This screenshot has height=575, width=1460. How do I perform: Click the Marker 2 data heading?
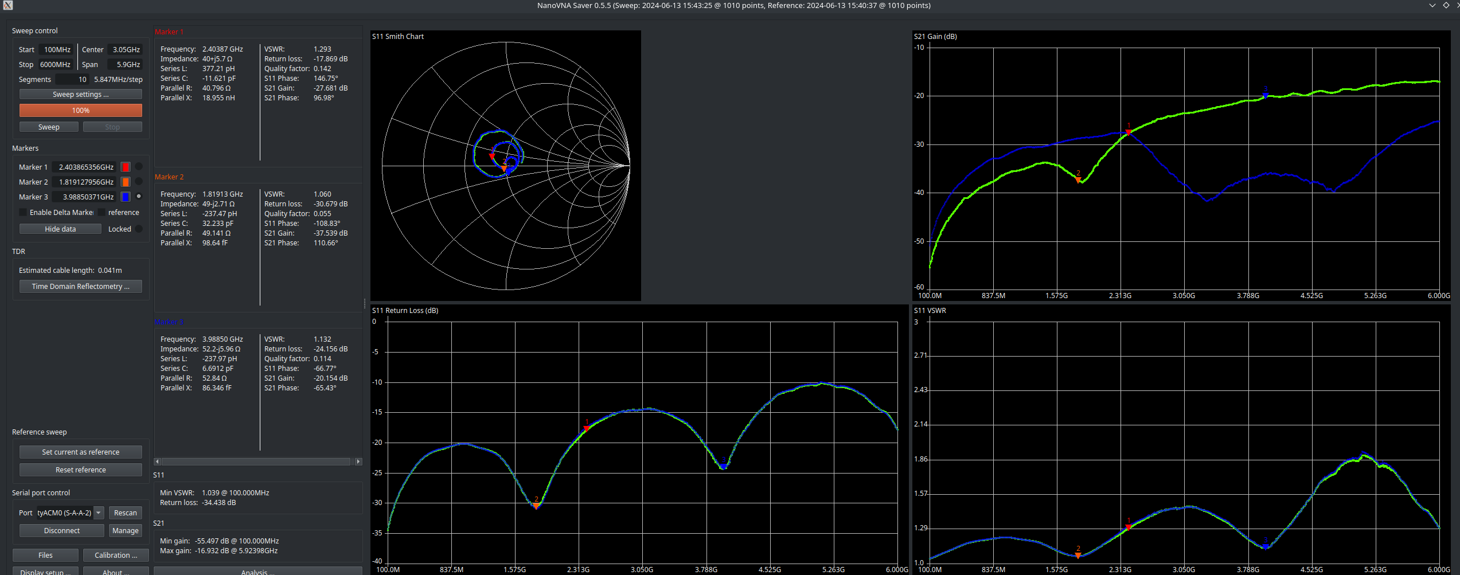click(169, 177)
